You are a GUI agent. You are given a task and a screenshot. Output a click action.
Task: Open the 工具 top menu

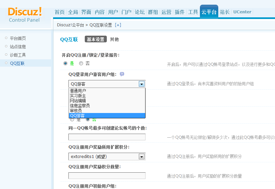(193, 12)
